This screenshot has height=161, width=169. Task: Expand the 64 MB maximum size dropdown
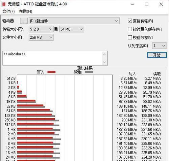coord(72,29)
